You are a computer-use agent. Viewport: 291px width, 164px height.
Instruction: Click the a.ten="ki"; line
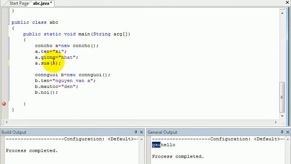(x=50, y=51)
